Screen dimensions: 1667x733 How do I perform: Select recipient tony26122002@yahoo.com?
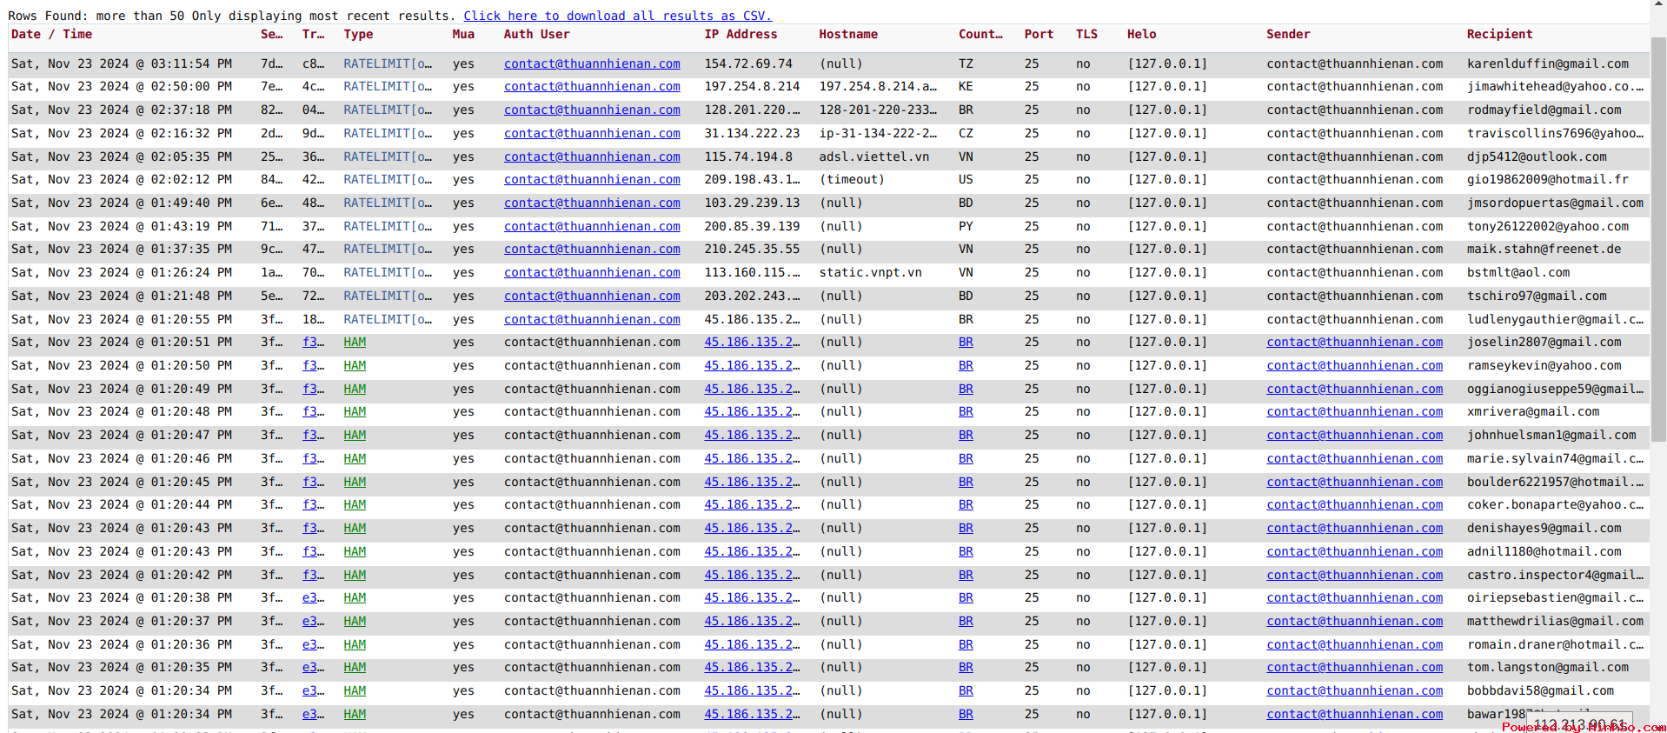tap(1548, 227)
